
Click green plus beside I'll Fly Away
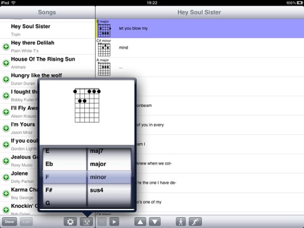[x=6, y=111]
